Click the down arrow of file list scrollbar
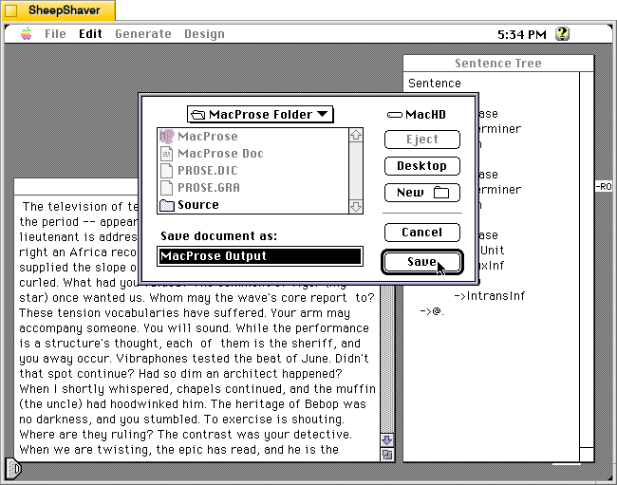617x485 pixels. tap(356, 207)
